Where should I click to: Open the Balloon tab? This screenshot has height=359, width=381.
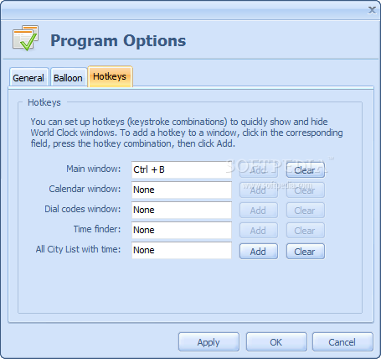click(x=68, y=77)
